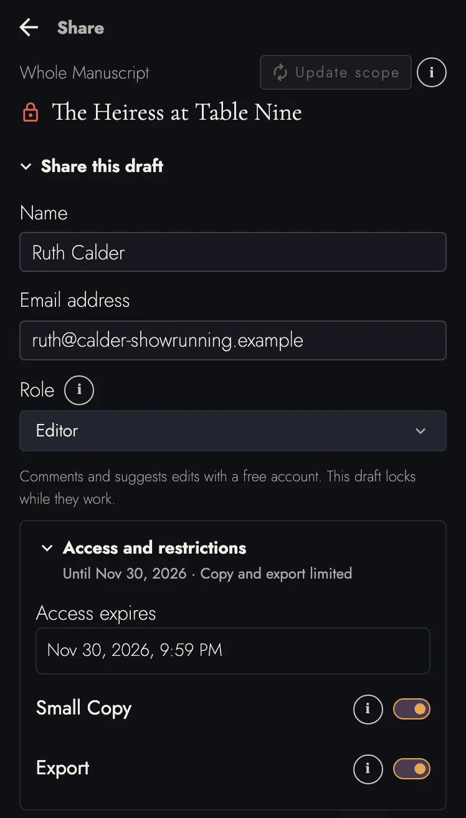This screenshot has width=466, height=818.
Task: Show info for Small Copy setting
Action: coord(368,709)
